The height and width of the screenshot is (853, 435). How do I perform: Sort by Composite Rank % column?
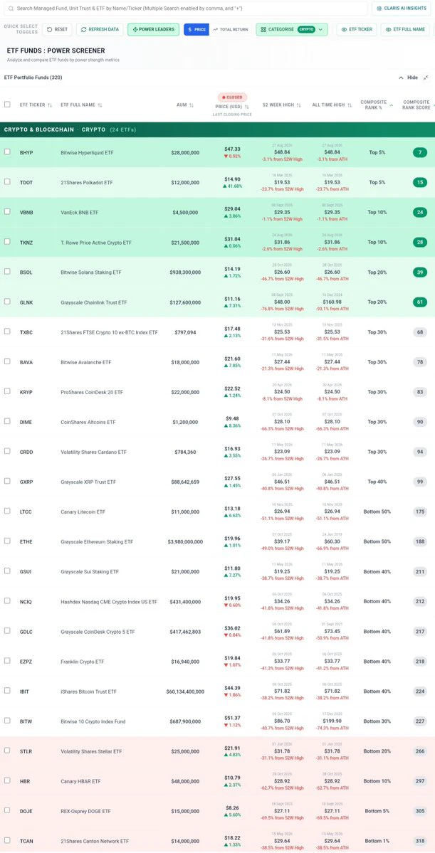click(x=376, y=105)
